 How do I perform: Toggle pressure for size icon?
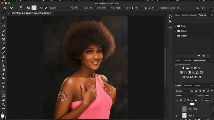pyautogui.click(x=178, y=8)
